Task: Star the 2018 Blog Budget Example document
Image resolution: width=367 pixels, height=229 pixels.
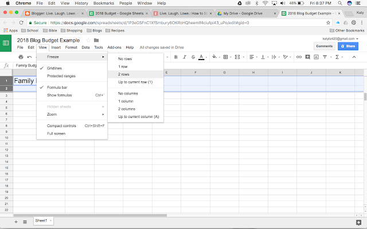Action: pyautogui.click(x=88, y=40)
